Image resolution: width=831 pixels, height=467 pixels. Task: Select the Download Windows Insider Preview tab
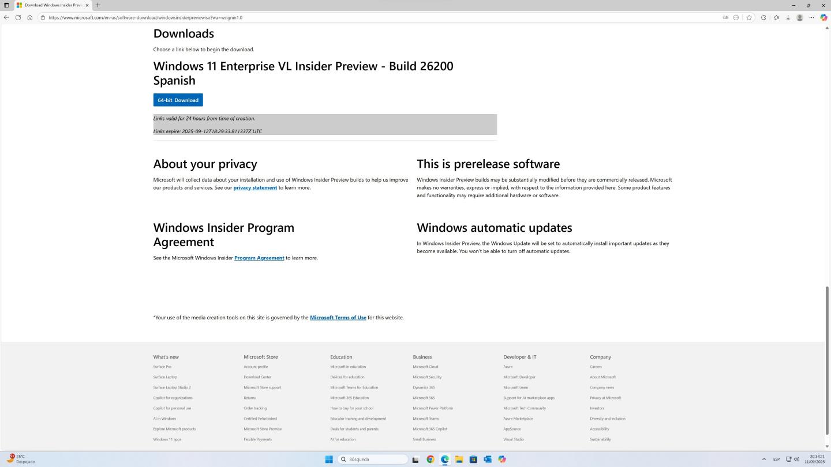pyautogui.click(x=52, y=5)
